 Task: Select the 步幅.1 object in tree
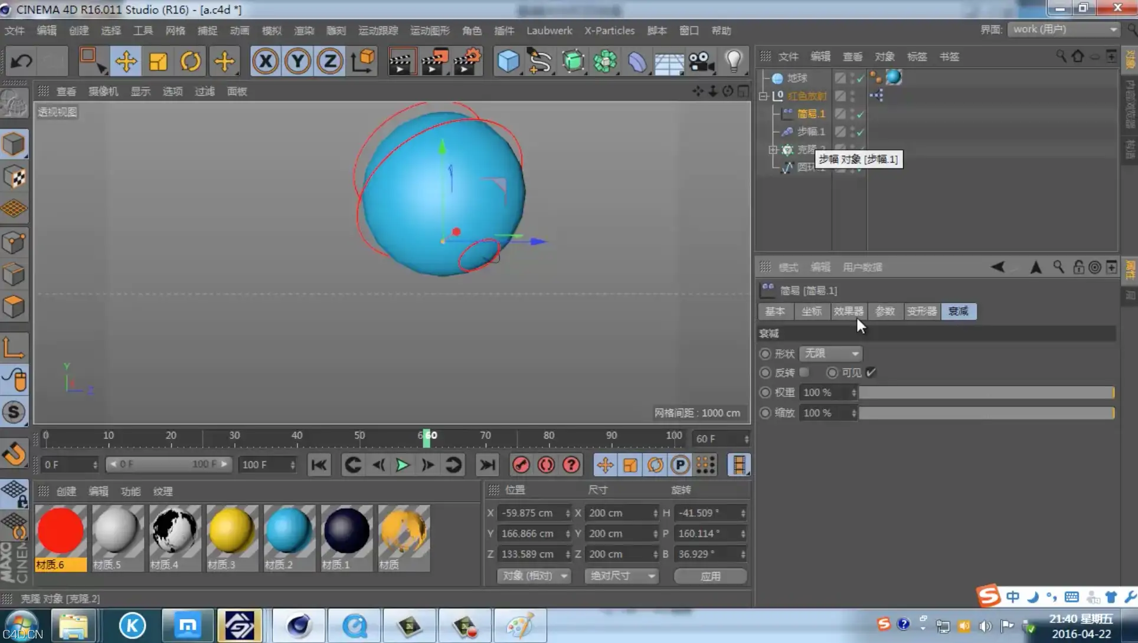click(811, 132)
